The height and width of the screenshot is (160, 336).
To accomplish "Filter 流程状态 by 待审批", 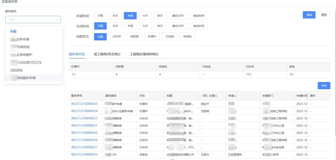I will click(188, 37).
